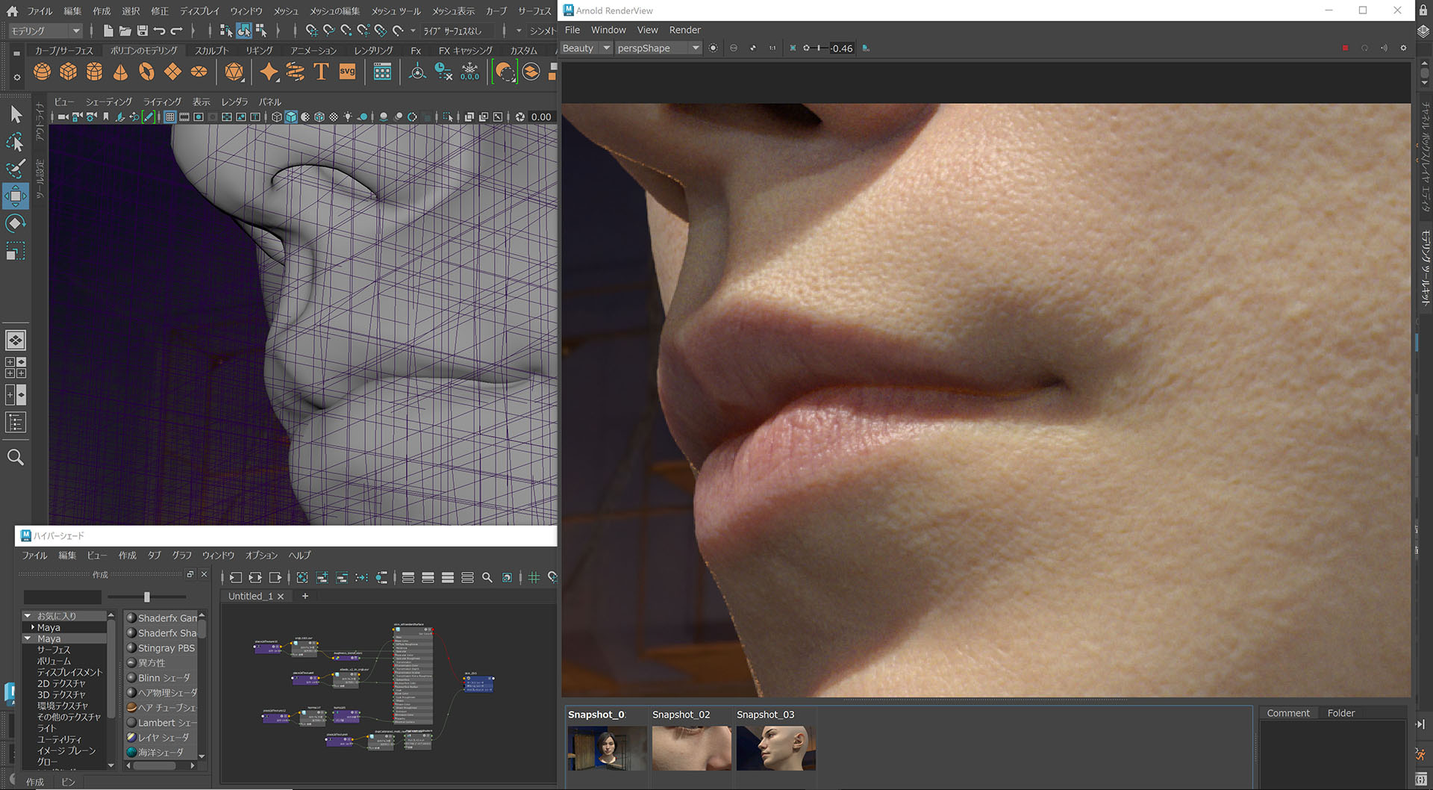Click the Arnold RenderView stop render red icon
The image size is (1433, 790).
tap(1345, 48)
